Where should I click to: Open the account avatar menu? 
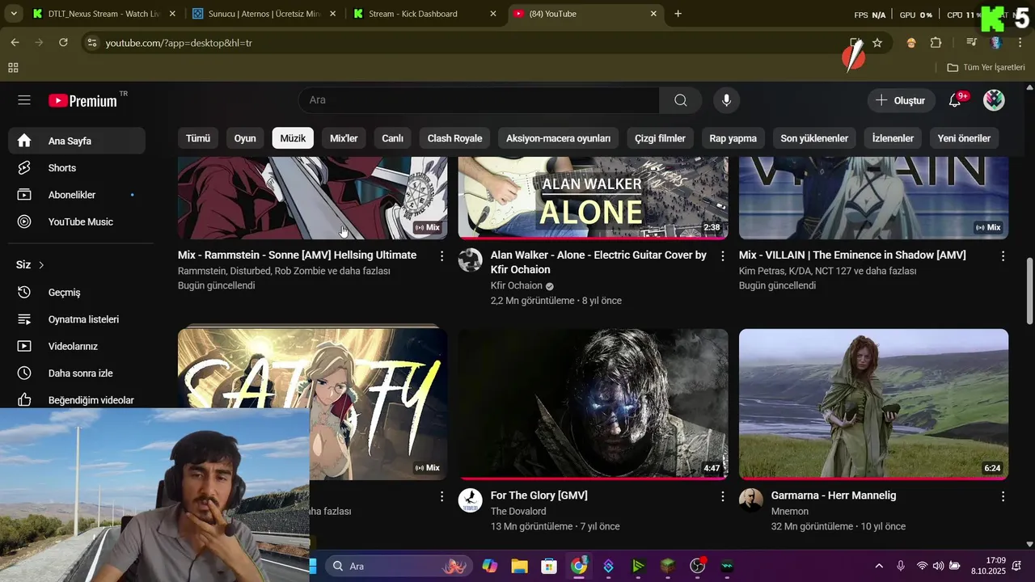click(994, 100)
